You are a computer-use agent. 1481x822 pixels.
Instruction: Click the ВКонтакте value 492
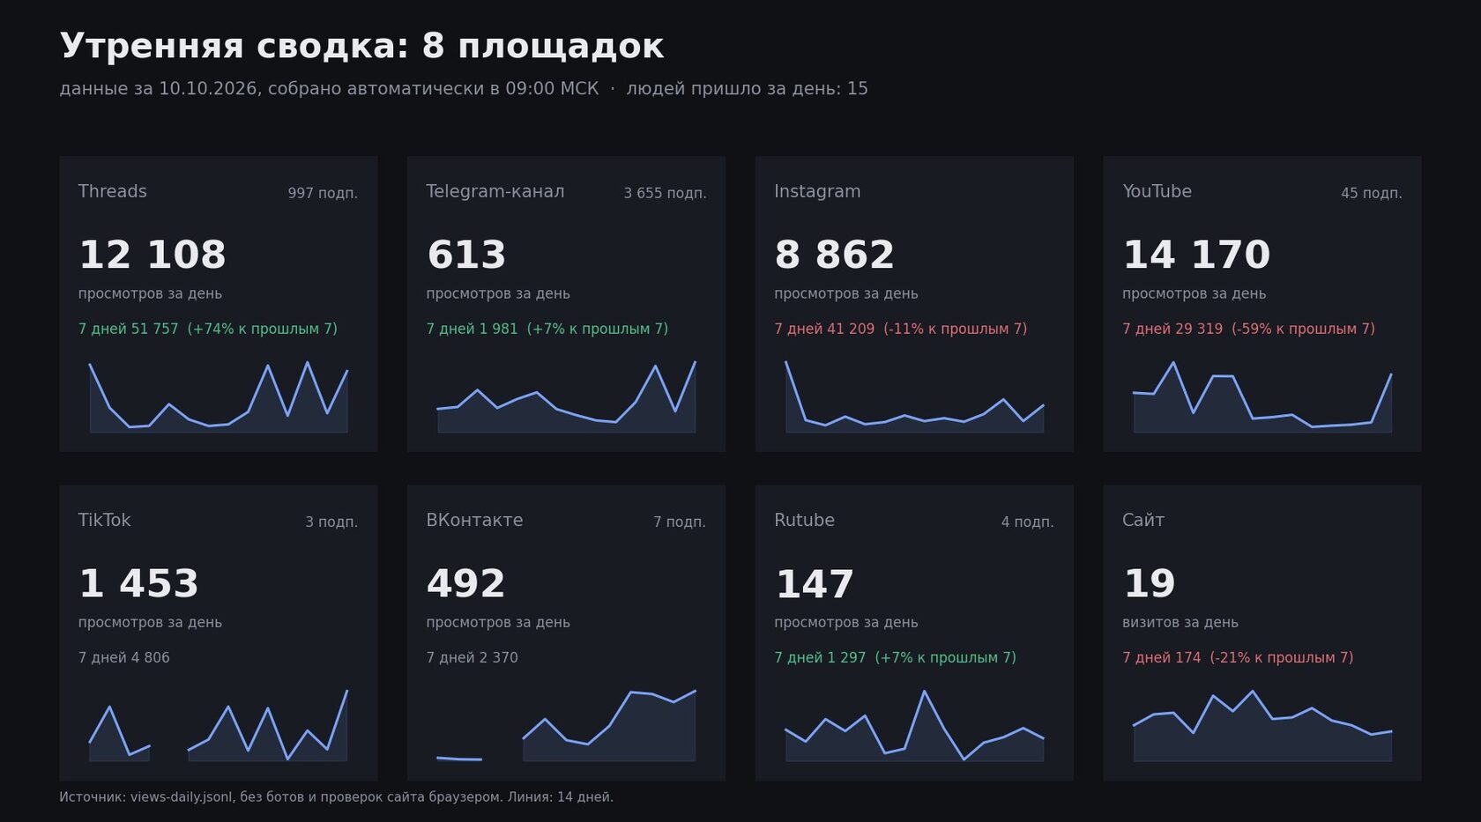click(x=465, y=583)
